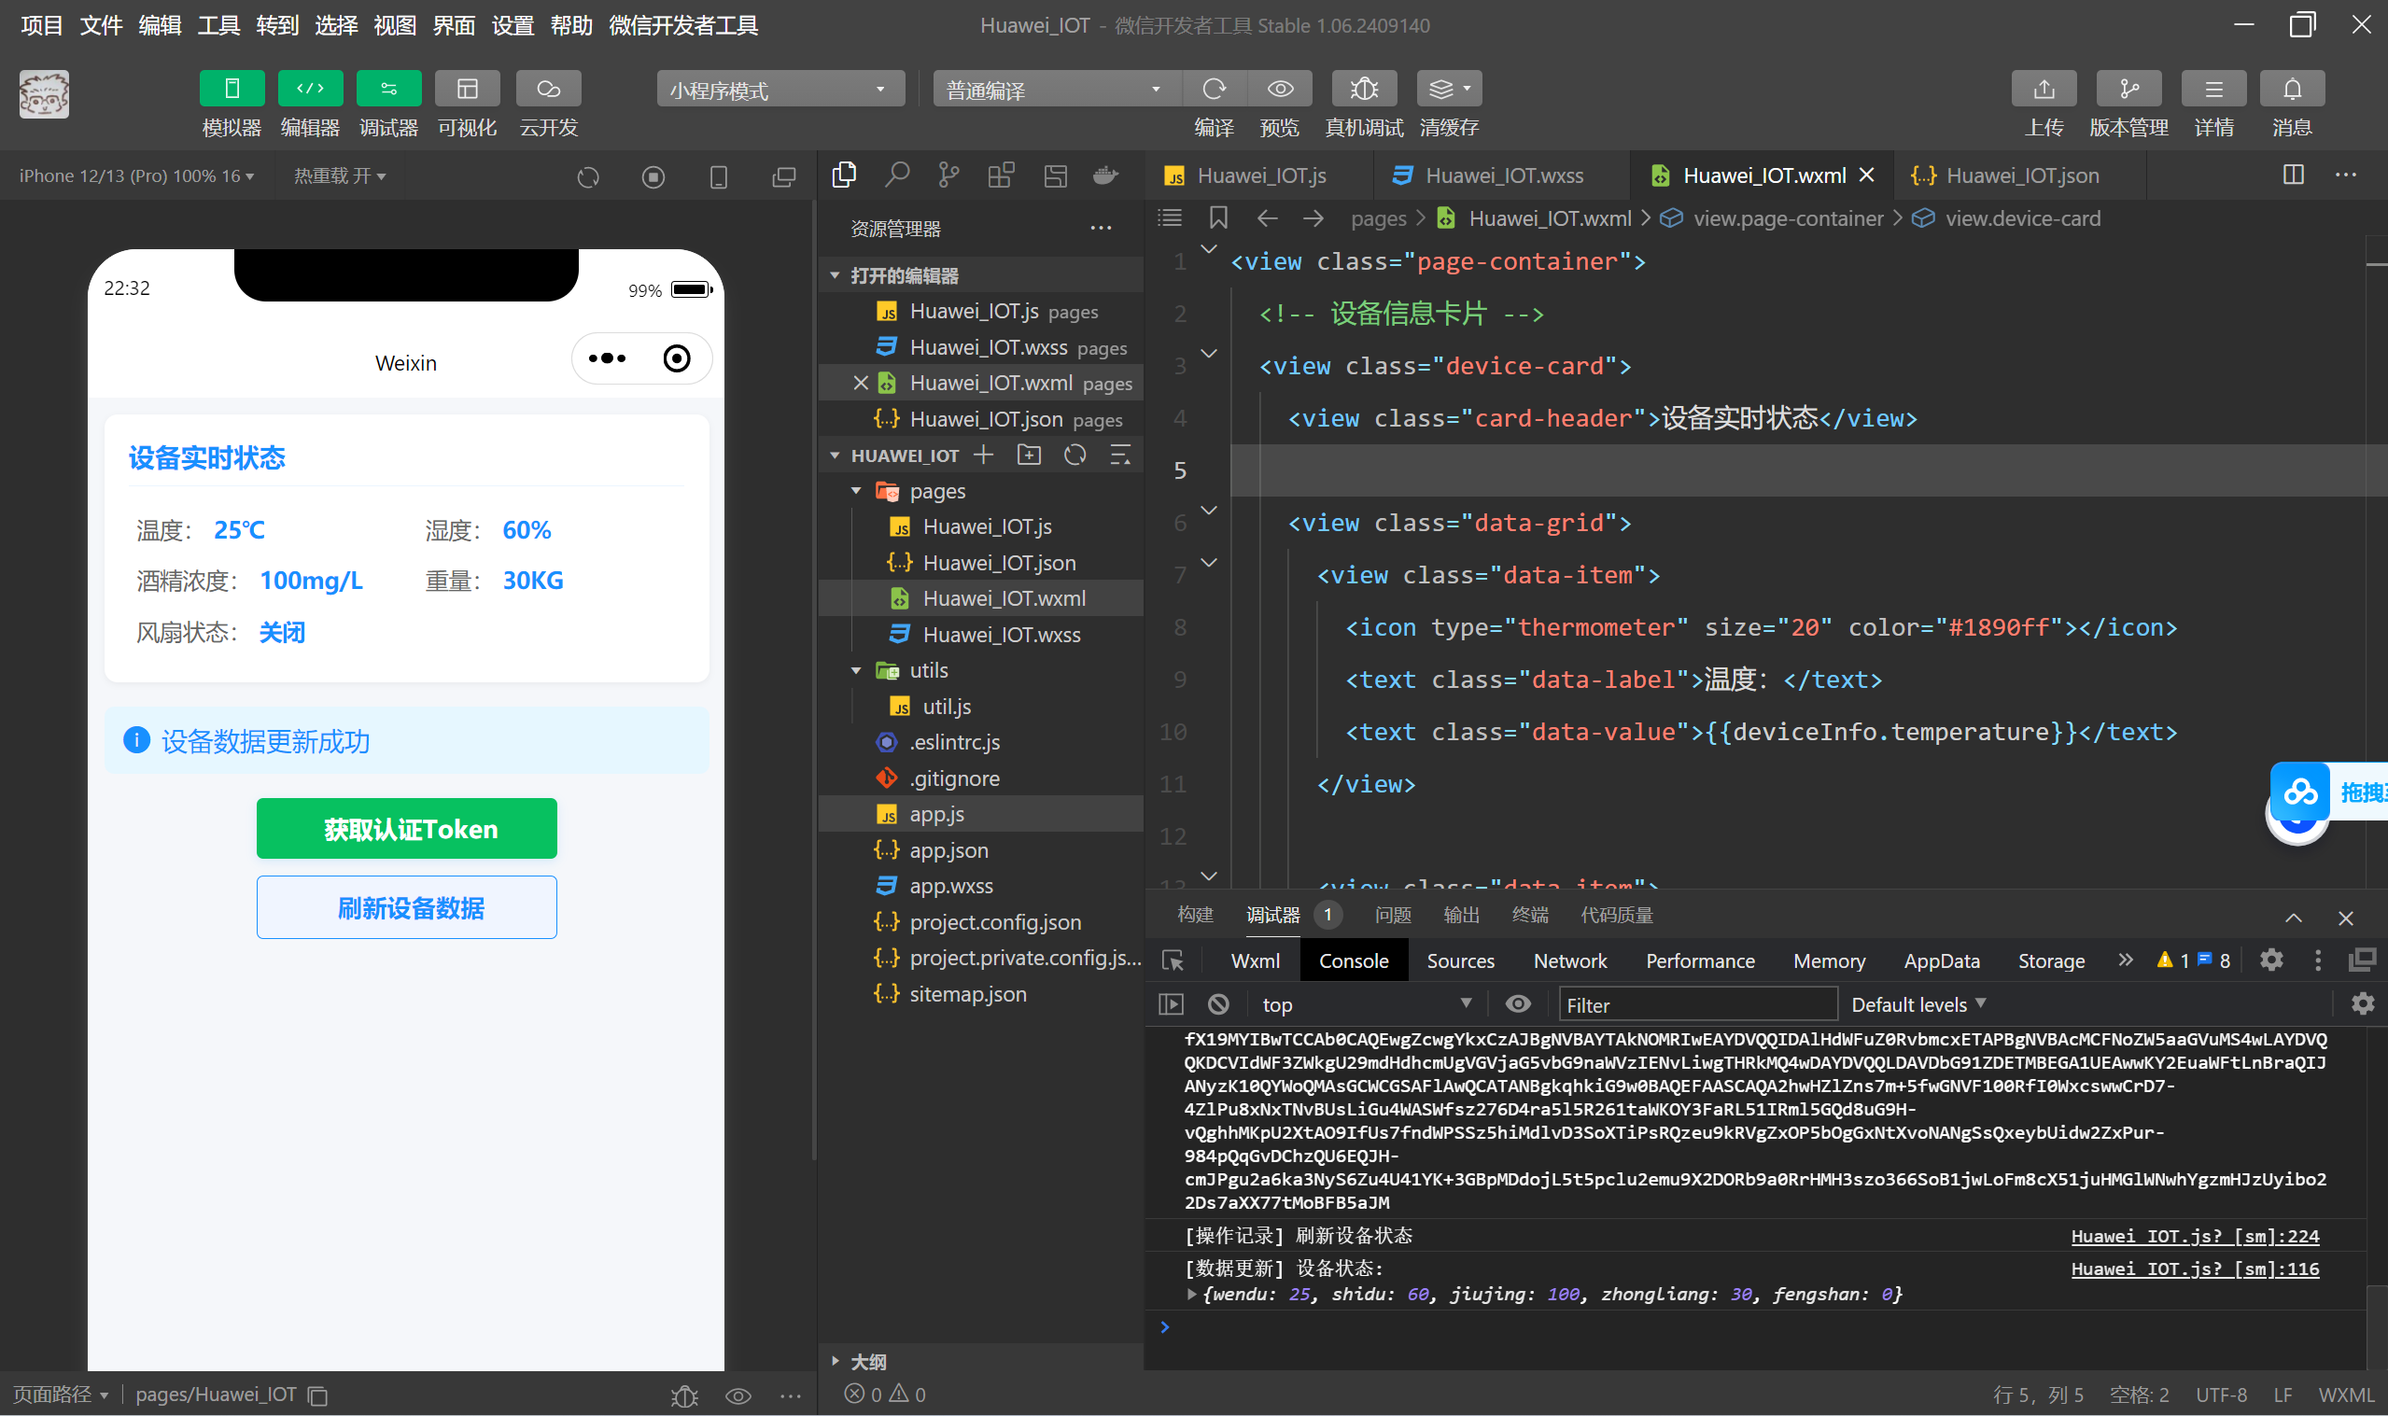The height and width of the screenshot is (1416, 2388).
Task: Click the clear console icon
Action: [x=1217, y=1003]
